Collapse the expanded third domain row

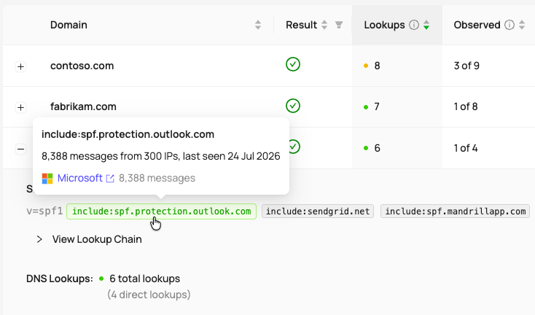(21, 149)
